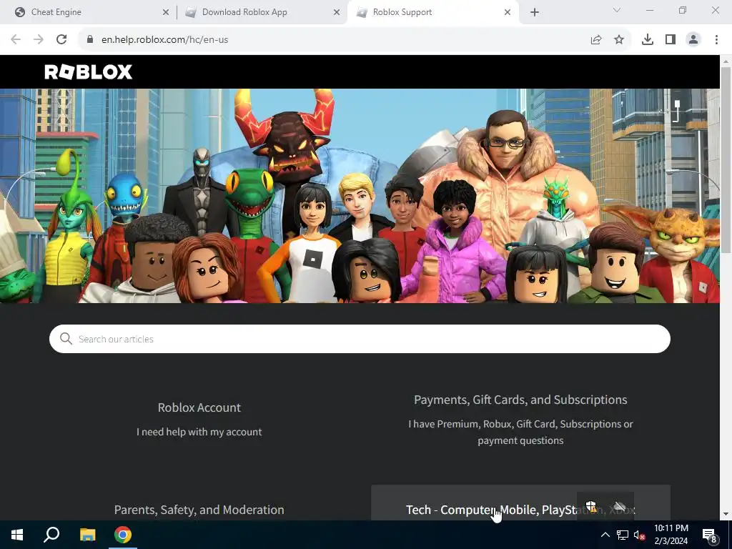This screenshot has width=732, height=549.
Task: Expand tab search chevron in title bar
Action: [x=617, y=10]
